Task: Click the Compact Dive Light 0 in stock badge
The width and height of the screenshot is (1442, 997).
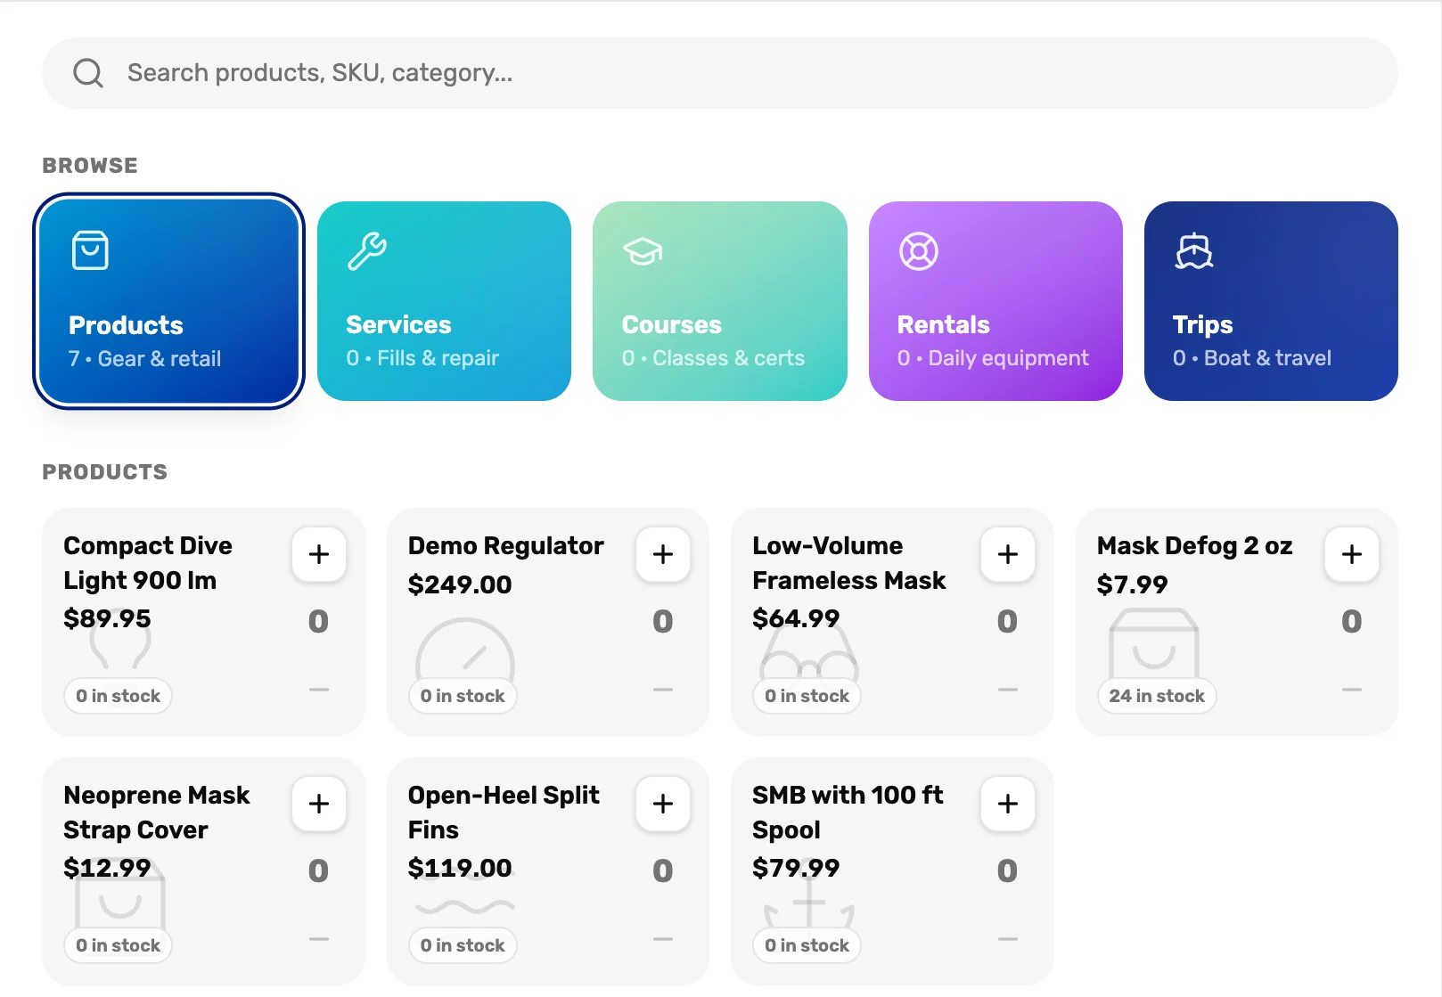Action: pos(118,696)
